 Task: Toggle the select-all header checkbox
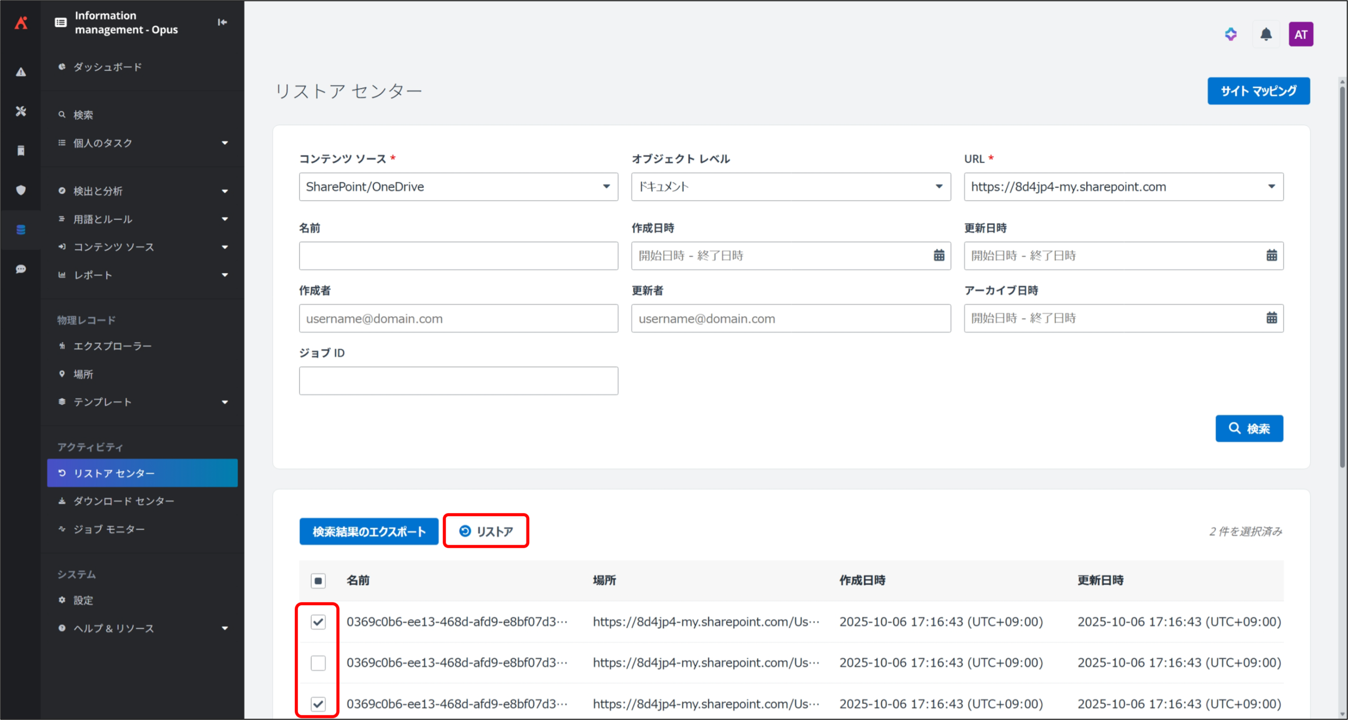318,581
